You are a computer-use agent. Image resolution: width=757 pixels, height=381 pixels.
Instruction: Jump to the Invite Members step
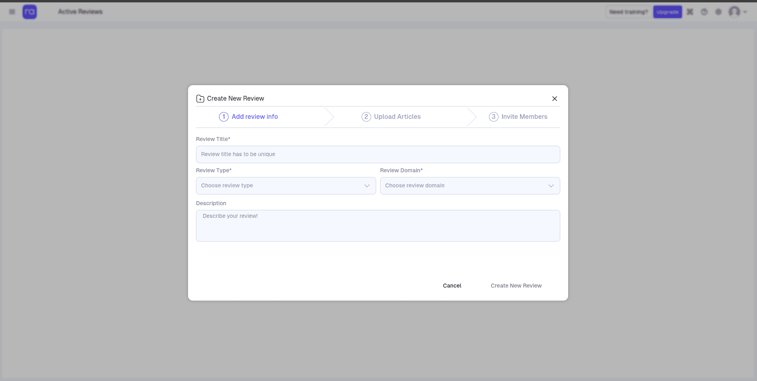518,117
